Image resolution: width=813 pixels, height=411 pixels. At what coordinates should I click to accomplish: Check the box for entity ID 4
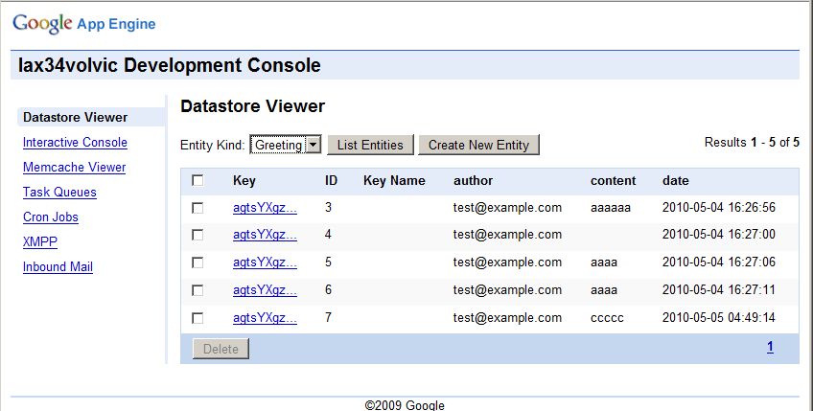tap(197, 236)
